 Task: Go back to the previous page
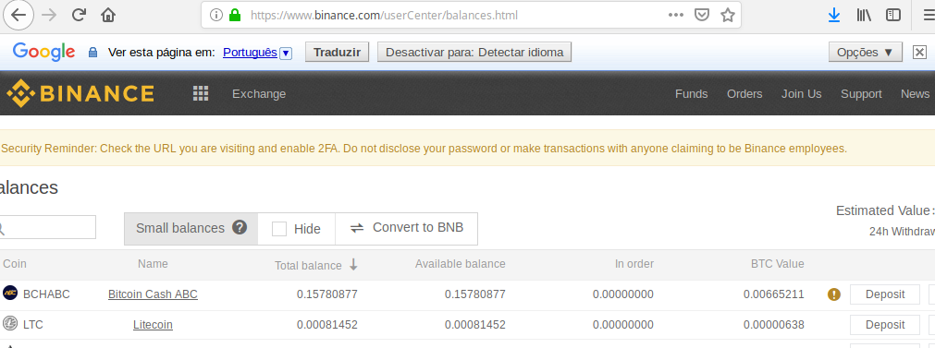coord(18,15)
